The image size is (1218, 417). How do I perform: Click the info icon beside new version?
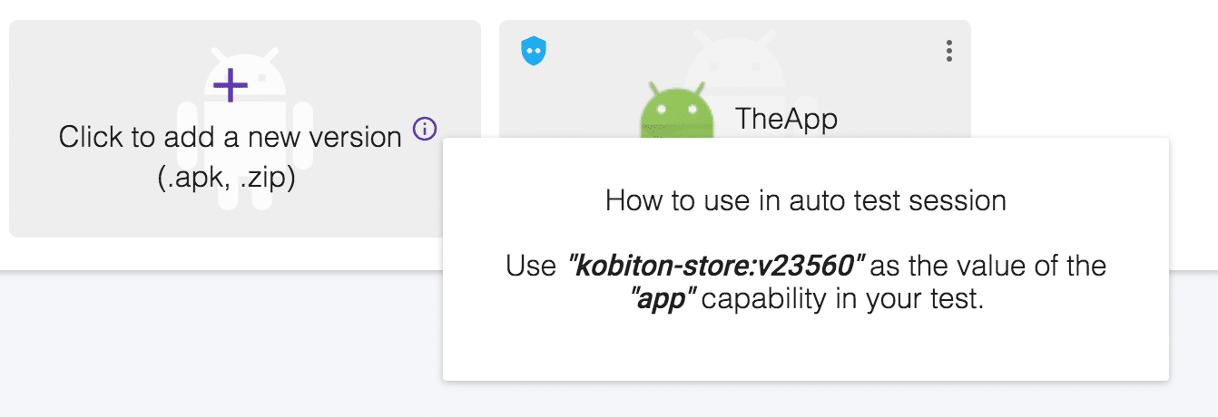coord(424,129)
